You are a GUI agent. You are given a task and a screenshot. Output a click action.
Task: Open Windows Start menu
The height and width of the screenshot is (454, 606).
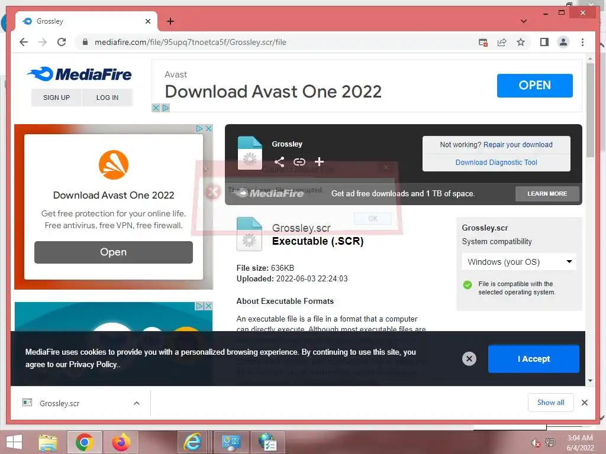pos(14,442)
